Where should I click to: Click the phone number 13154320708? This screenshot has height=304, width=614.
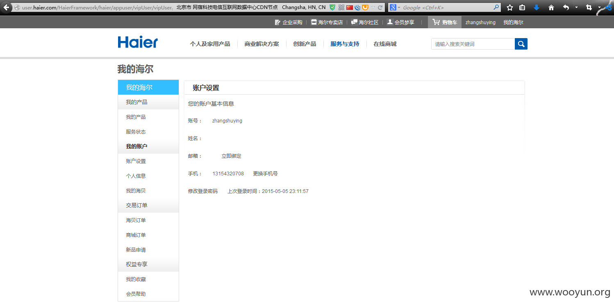click(228, 174)
